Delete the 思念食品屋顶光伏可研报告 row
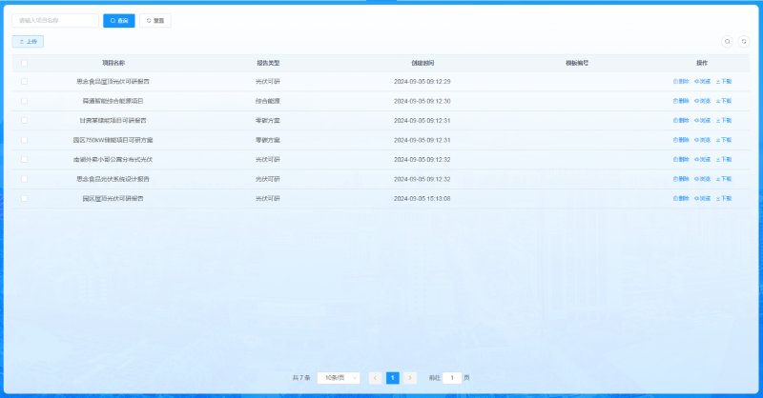 [681, 81]
